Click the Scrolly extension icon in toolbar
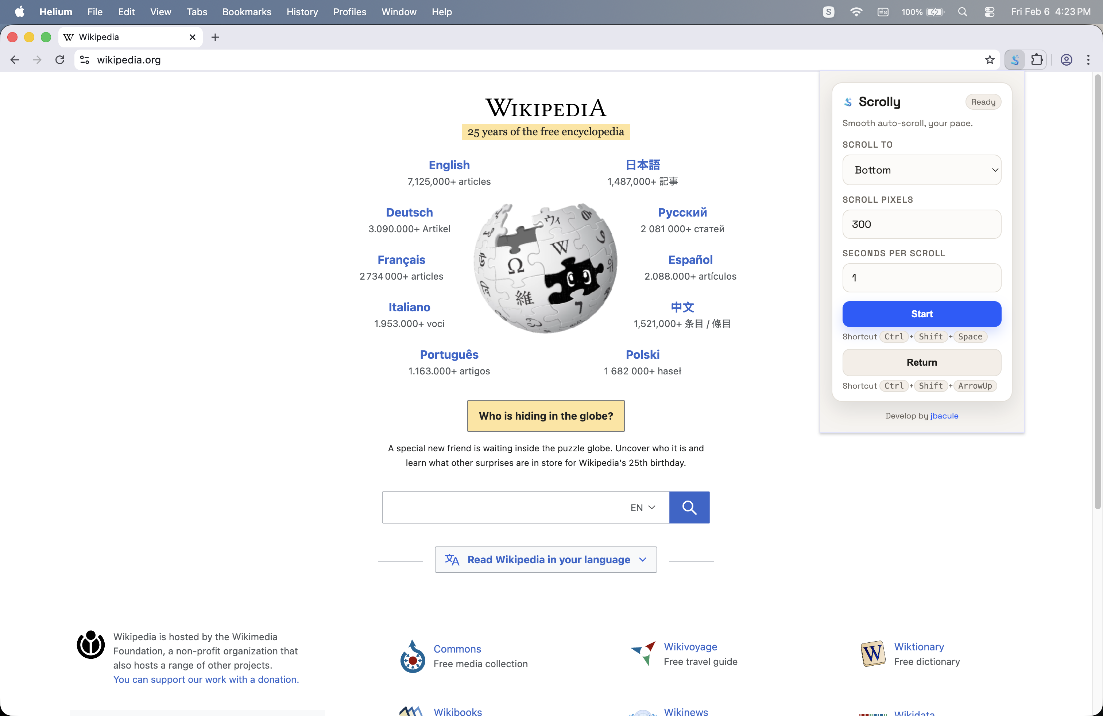The image size is (1103, 716). (1014, 60)
